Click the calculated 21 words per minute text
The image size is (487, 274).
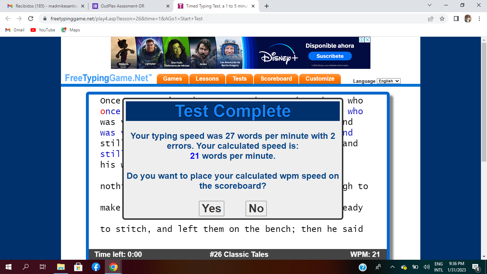[x=233, y=156]
